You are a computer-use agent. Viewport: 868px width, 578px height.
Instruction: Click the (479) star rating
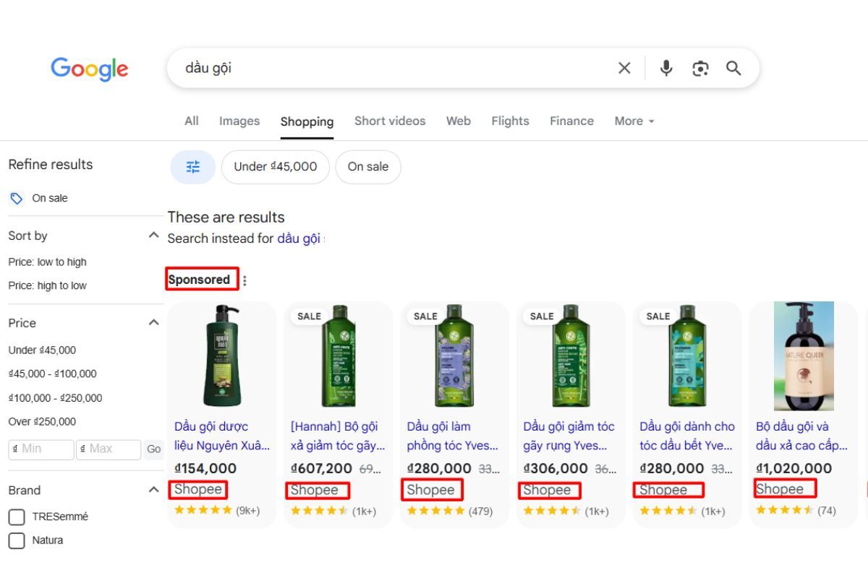tap(449, 511)
